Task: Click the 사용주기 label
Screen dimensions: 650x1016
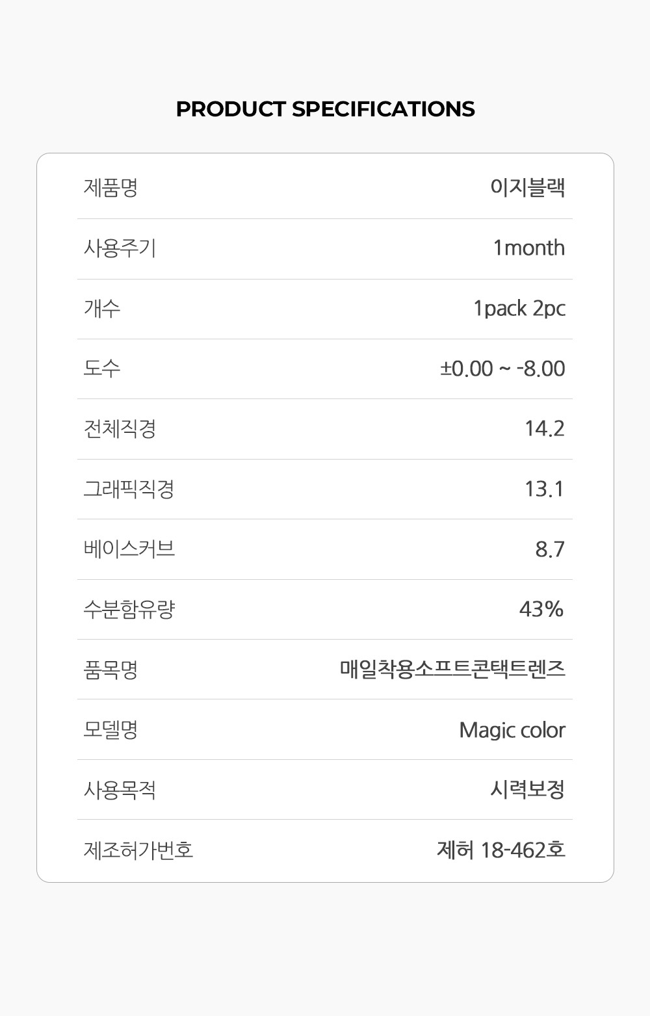Action: pyautogui.click(x=120, y=248)
